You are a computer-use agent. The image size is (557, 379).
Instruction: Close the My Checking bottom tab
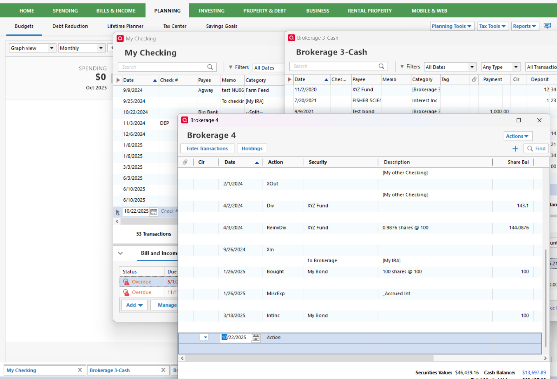[x=80, y=370]
